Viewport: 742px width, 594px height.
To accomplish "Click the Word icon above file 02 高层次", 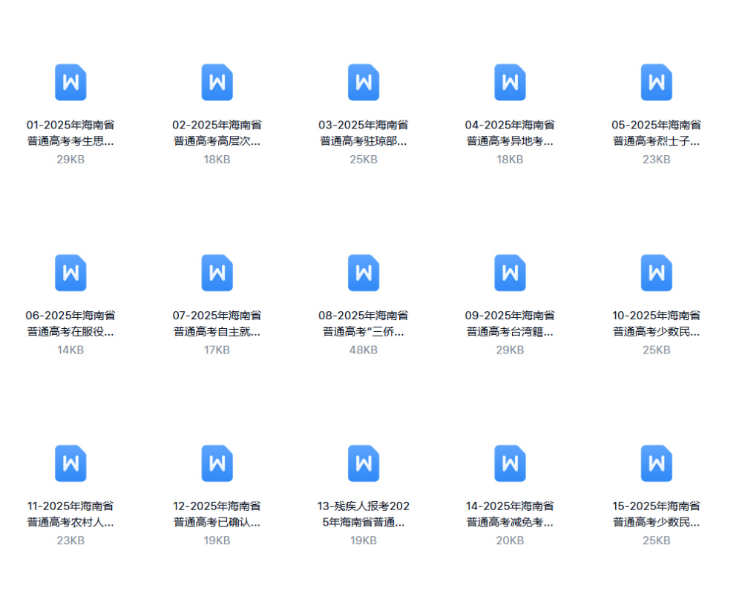I will coord(217,82).
